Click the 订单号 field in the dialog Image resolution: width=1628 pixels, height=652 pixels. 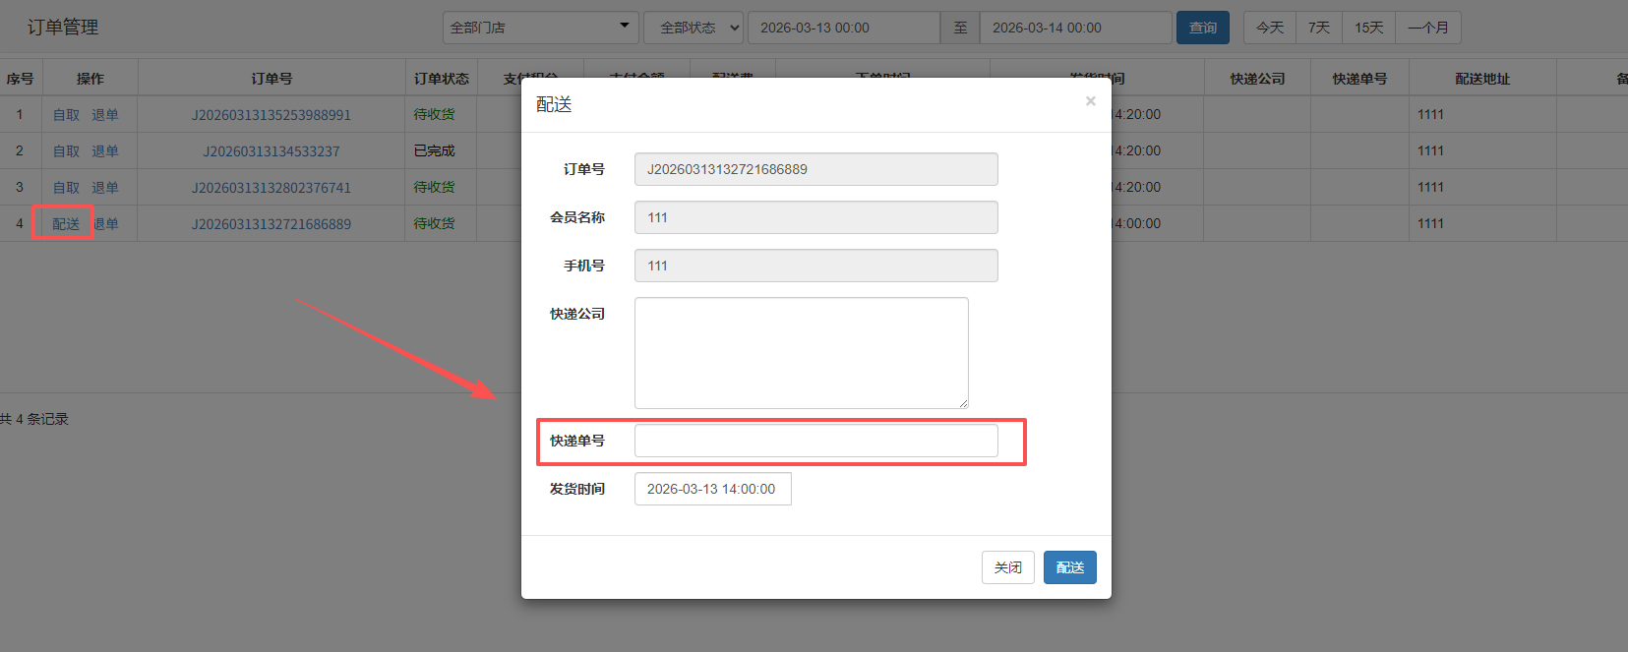click(x=815, y=169)
